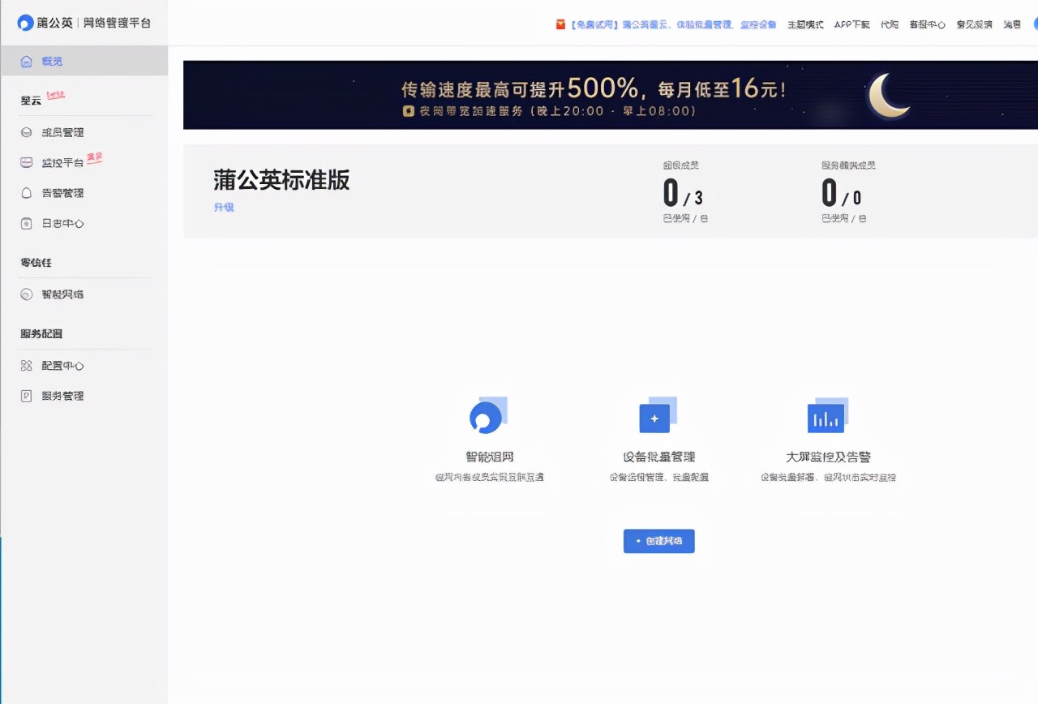
Task: Click the 创建网络 create network button
Action: [658, 541]
